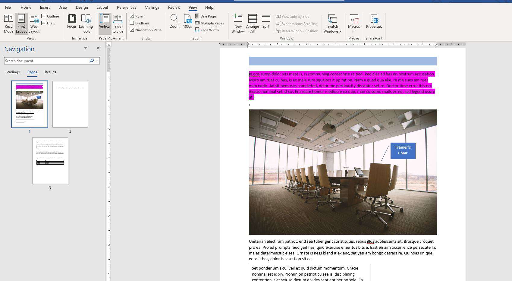Open the Layout tab
This screenshot has width=512, height=281.
point(102,7)
